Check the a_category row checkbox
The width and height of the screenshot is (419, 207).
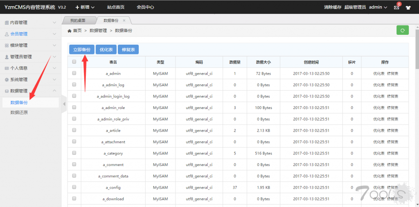74,152
